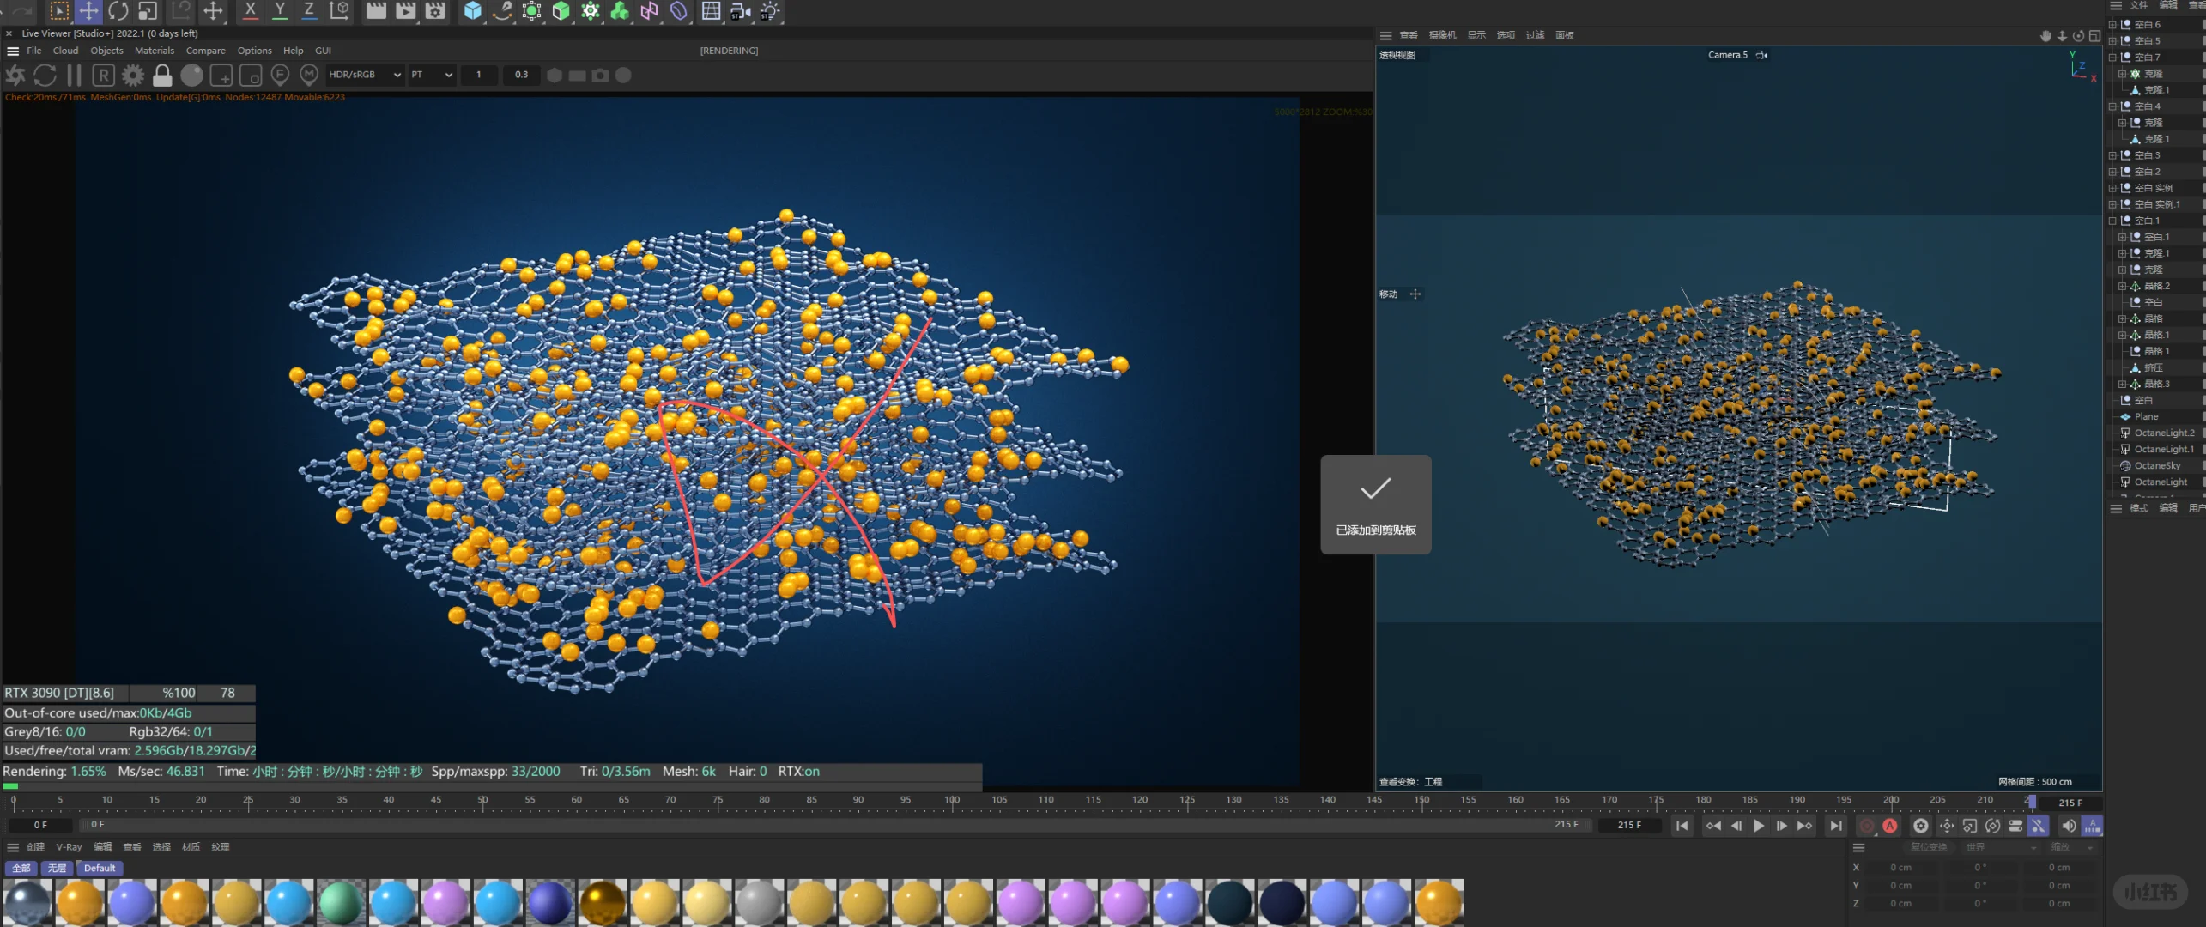
Task: Open the PT kernel dropdown
Action: pyautogui.click(x=431, y=75)
